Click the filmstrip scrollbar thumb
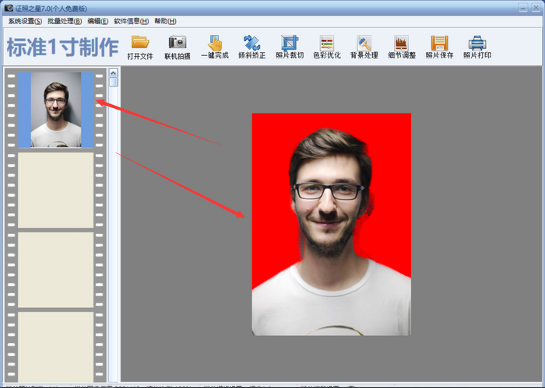This screenshot has width=545, height=388. [x=114, y=82]
